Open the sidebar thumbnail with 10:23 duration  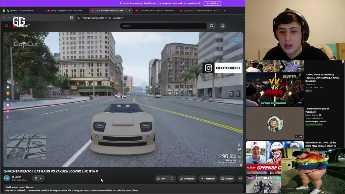tap(275, 66)
